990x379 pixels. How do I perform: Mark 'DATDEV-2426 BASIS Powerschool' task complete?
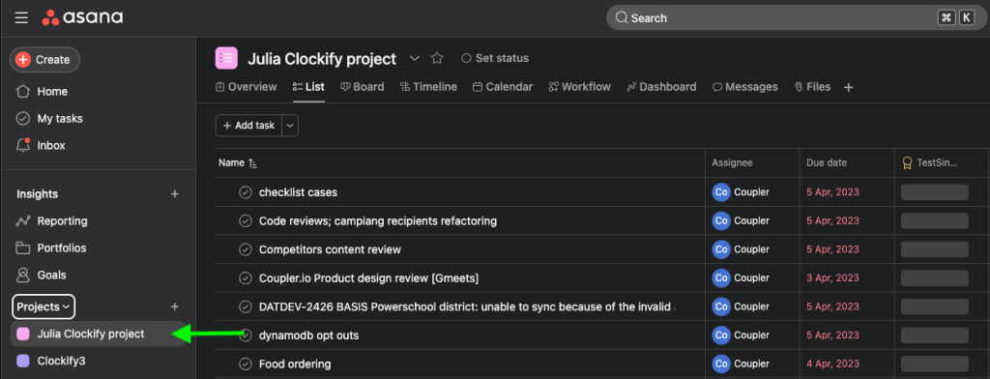(246, 306)
